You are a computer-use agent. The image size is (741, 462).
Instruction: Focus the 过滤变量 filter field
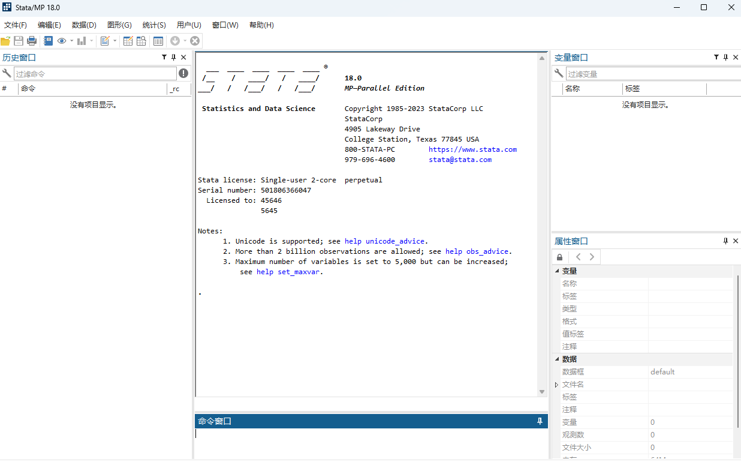(x=652, y=74)
